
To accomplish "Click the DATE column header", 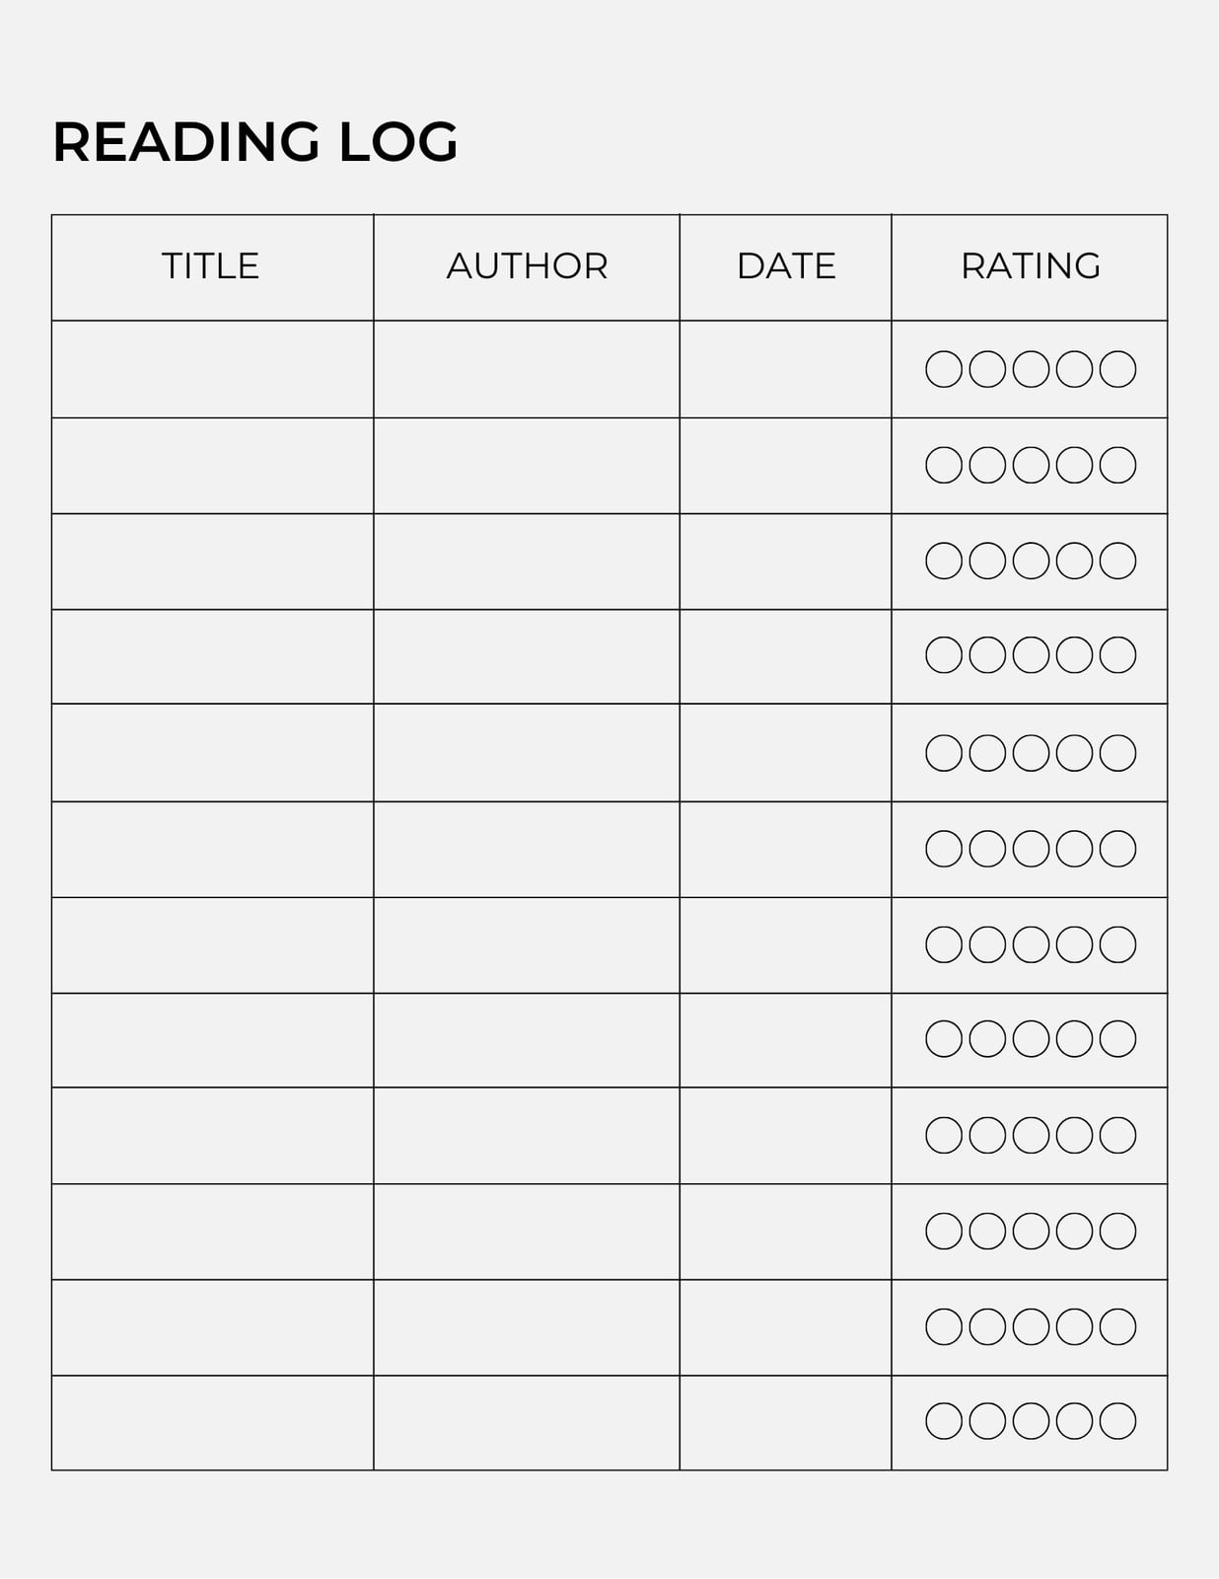I will (x=786, y=265).
